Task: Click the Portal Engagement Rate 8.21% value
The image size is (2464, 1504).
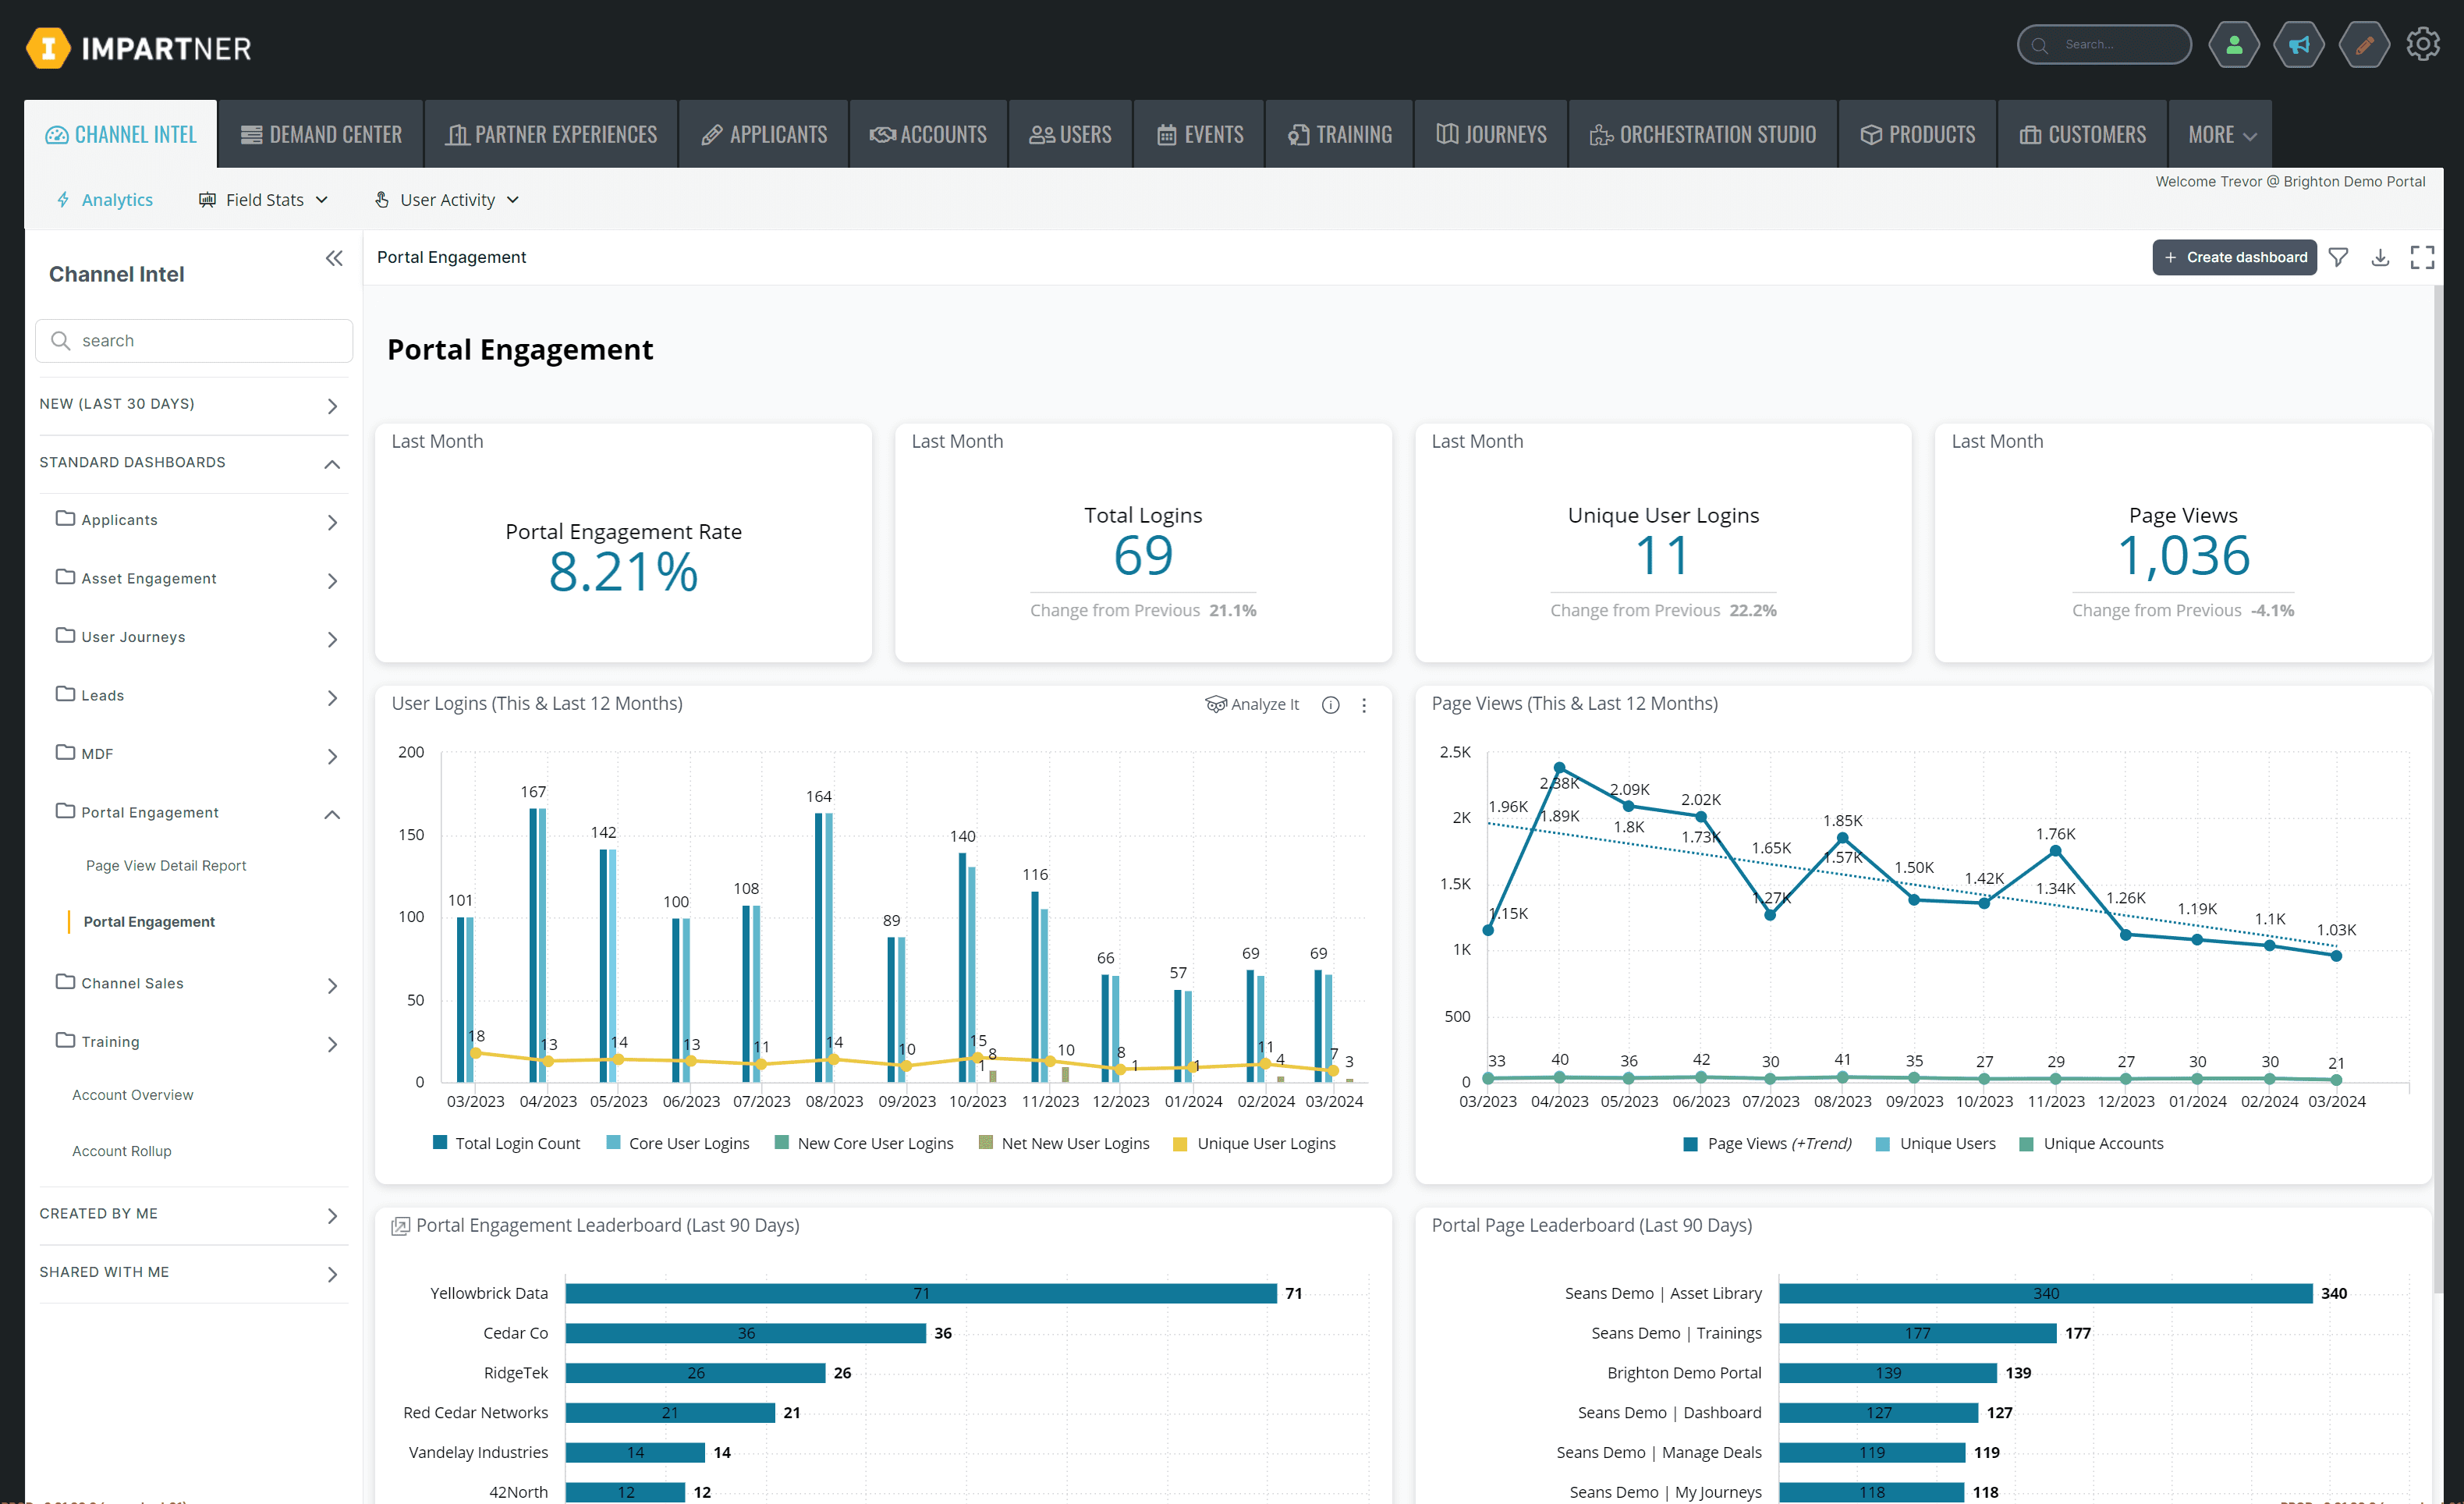Action: [623, 572]
